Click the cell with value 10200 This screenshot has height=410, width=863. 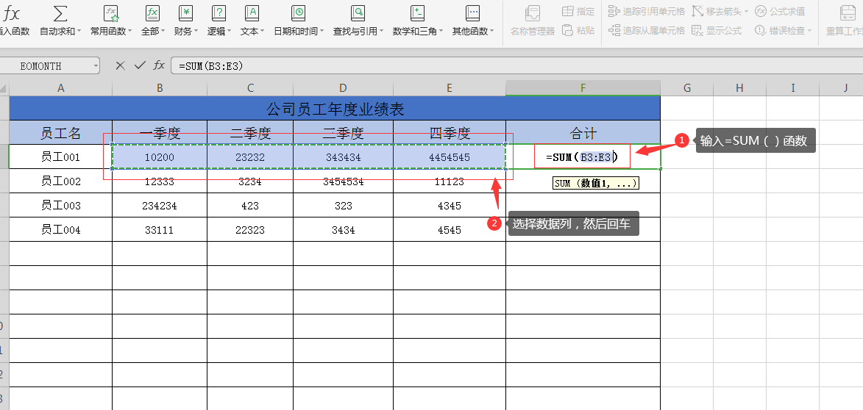click(160, 157)
